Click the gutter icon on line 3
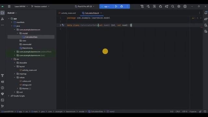Viewport: 208px width, 117px height. [63, 25]
